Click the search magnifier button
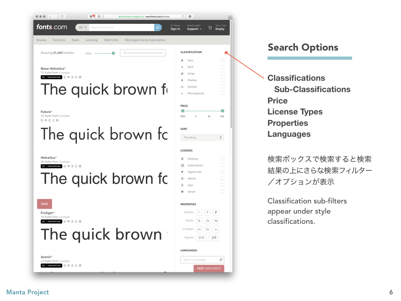Viewport: 401px width, 301px height. tap(158, 27)
